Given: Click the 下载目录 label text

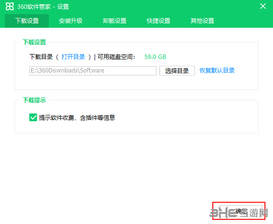Looking at the screenshot, I should click(x=41, y=57).
